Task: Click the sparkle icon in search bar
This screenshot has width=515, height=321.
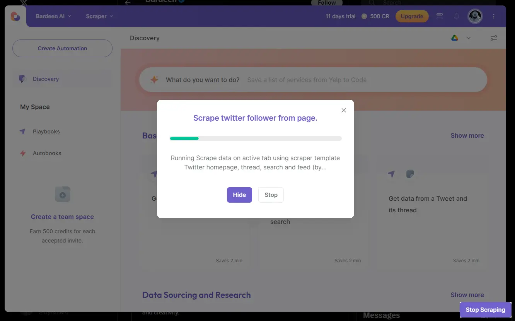Action: (154, 80)
